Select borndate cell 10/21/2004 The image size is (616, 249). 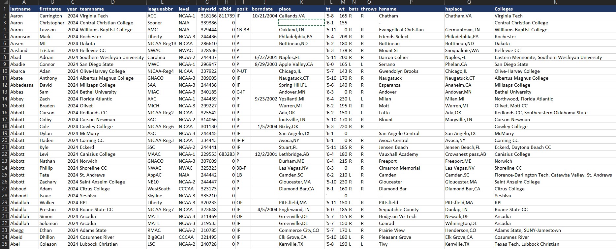point(264,16)
